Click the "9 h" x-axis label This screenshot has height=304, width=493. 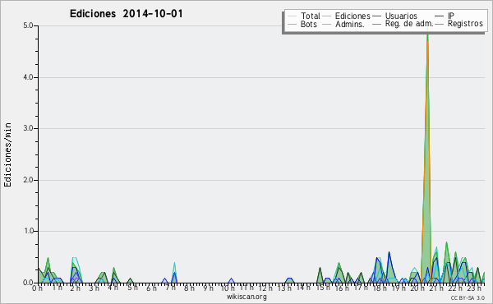click(208, 288)
